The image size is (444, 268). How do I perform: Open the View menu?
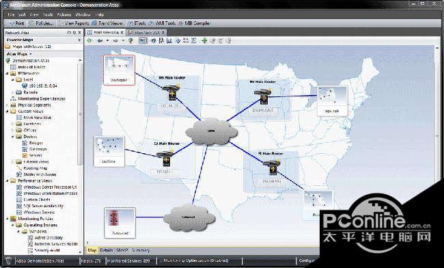click(x=34, y=14)
